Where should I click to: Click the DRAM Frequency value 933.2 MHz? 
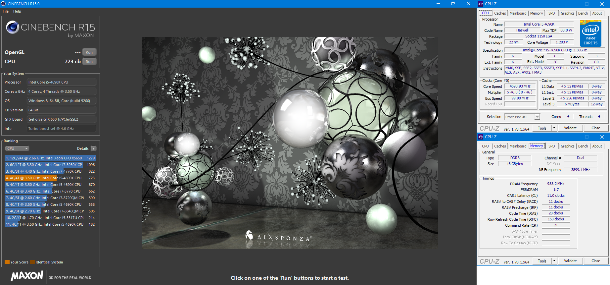[556, 184]
